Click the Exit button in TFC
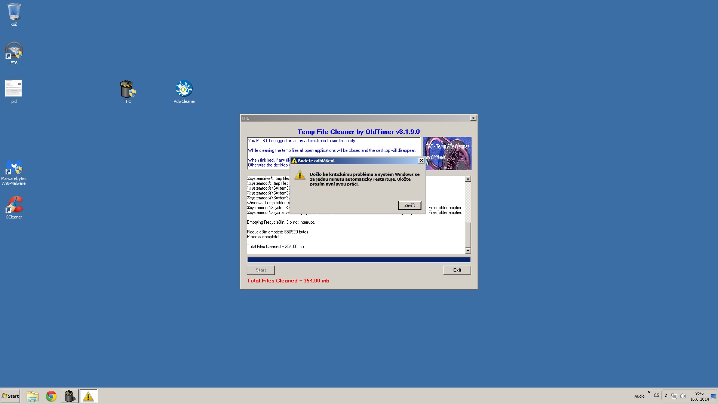The height and width of the screenshot is (404, 718). (457, 270)
